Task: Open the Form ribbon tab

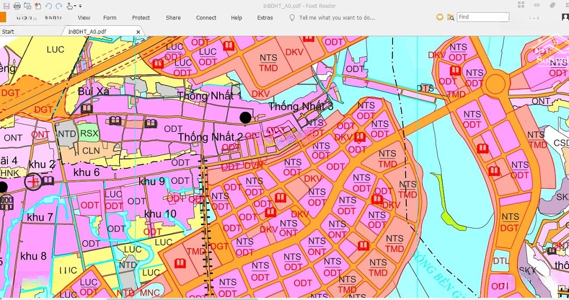Action: click(110, 18)
